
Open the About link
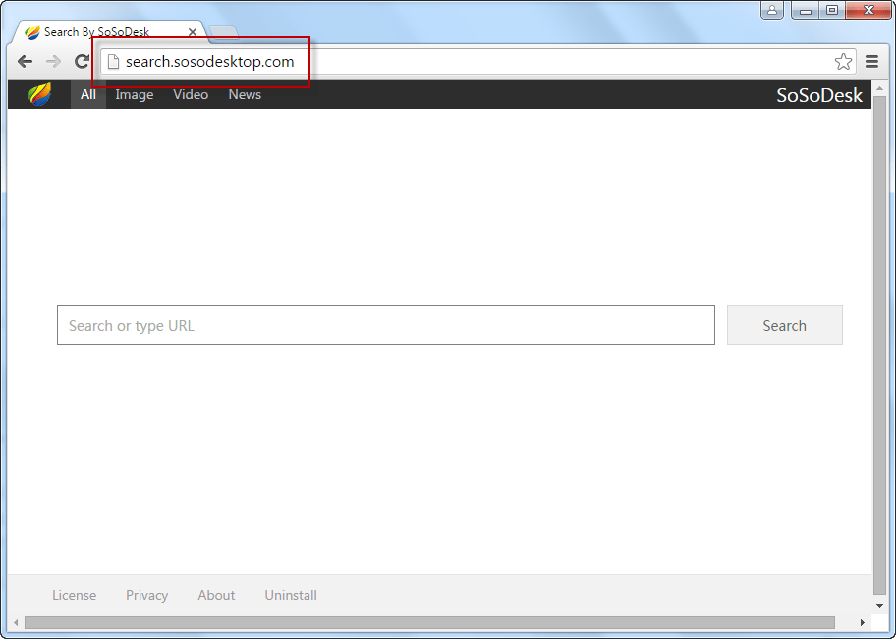216,595
